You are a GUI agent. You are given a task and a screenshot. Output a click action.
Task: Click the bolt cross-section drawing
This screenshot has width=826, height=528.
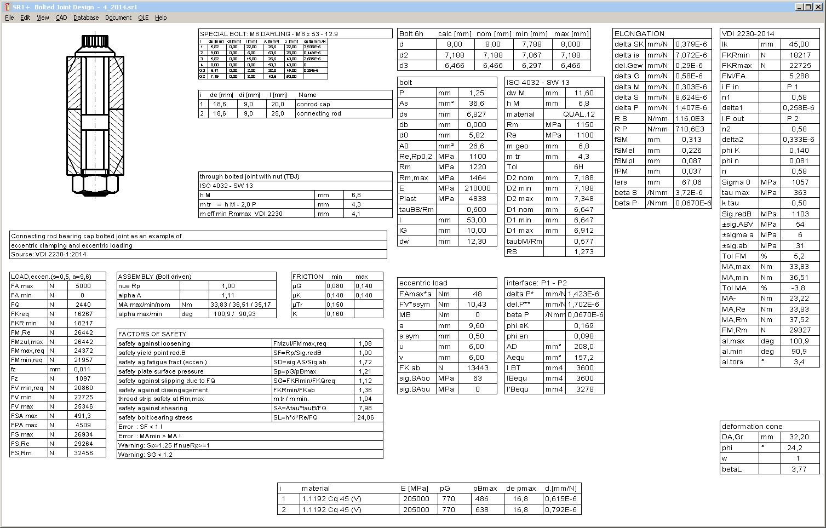click(x=95, y=118)
